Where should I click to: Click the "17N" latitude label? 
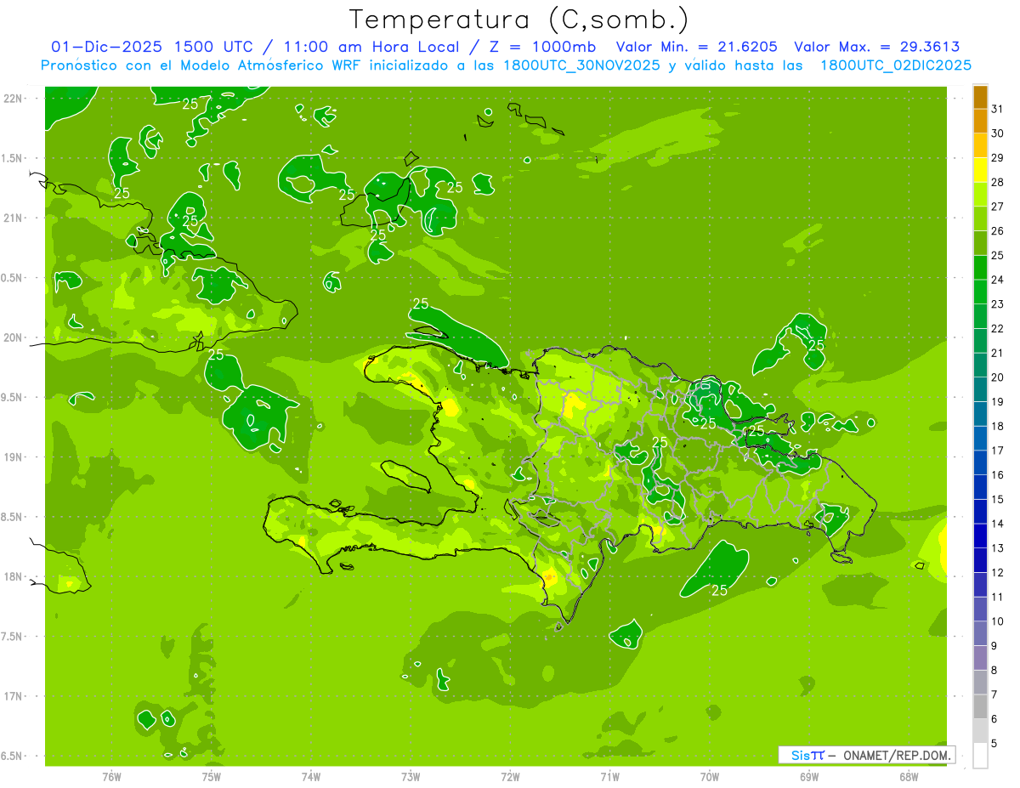pos(13,696)
